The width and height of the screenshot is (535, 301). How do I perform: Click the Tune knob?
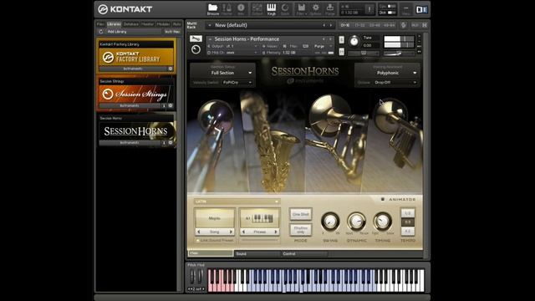354,41
